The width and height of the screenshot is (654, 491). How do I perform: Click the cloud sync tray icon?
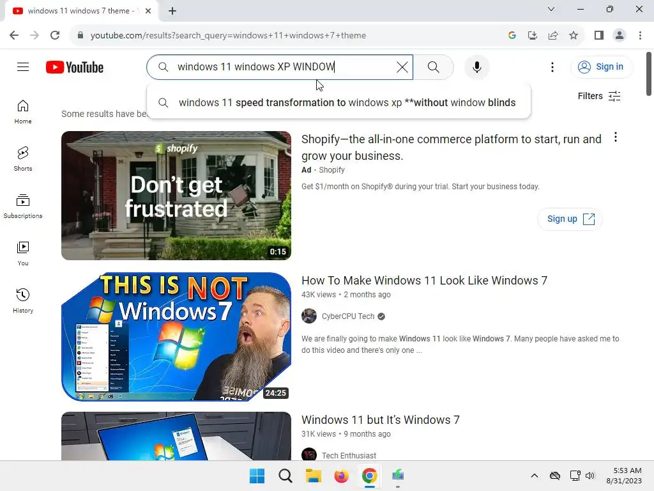pyautogui.click(x=555, y=476)
